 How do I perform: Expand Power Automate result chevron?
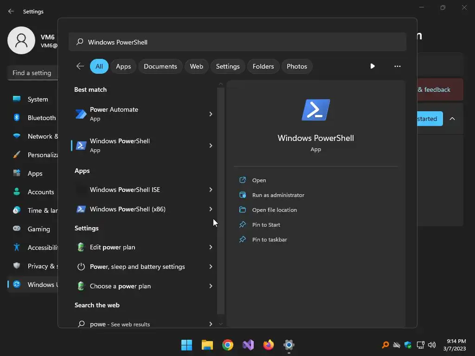211,114
